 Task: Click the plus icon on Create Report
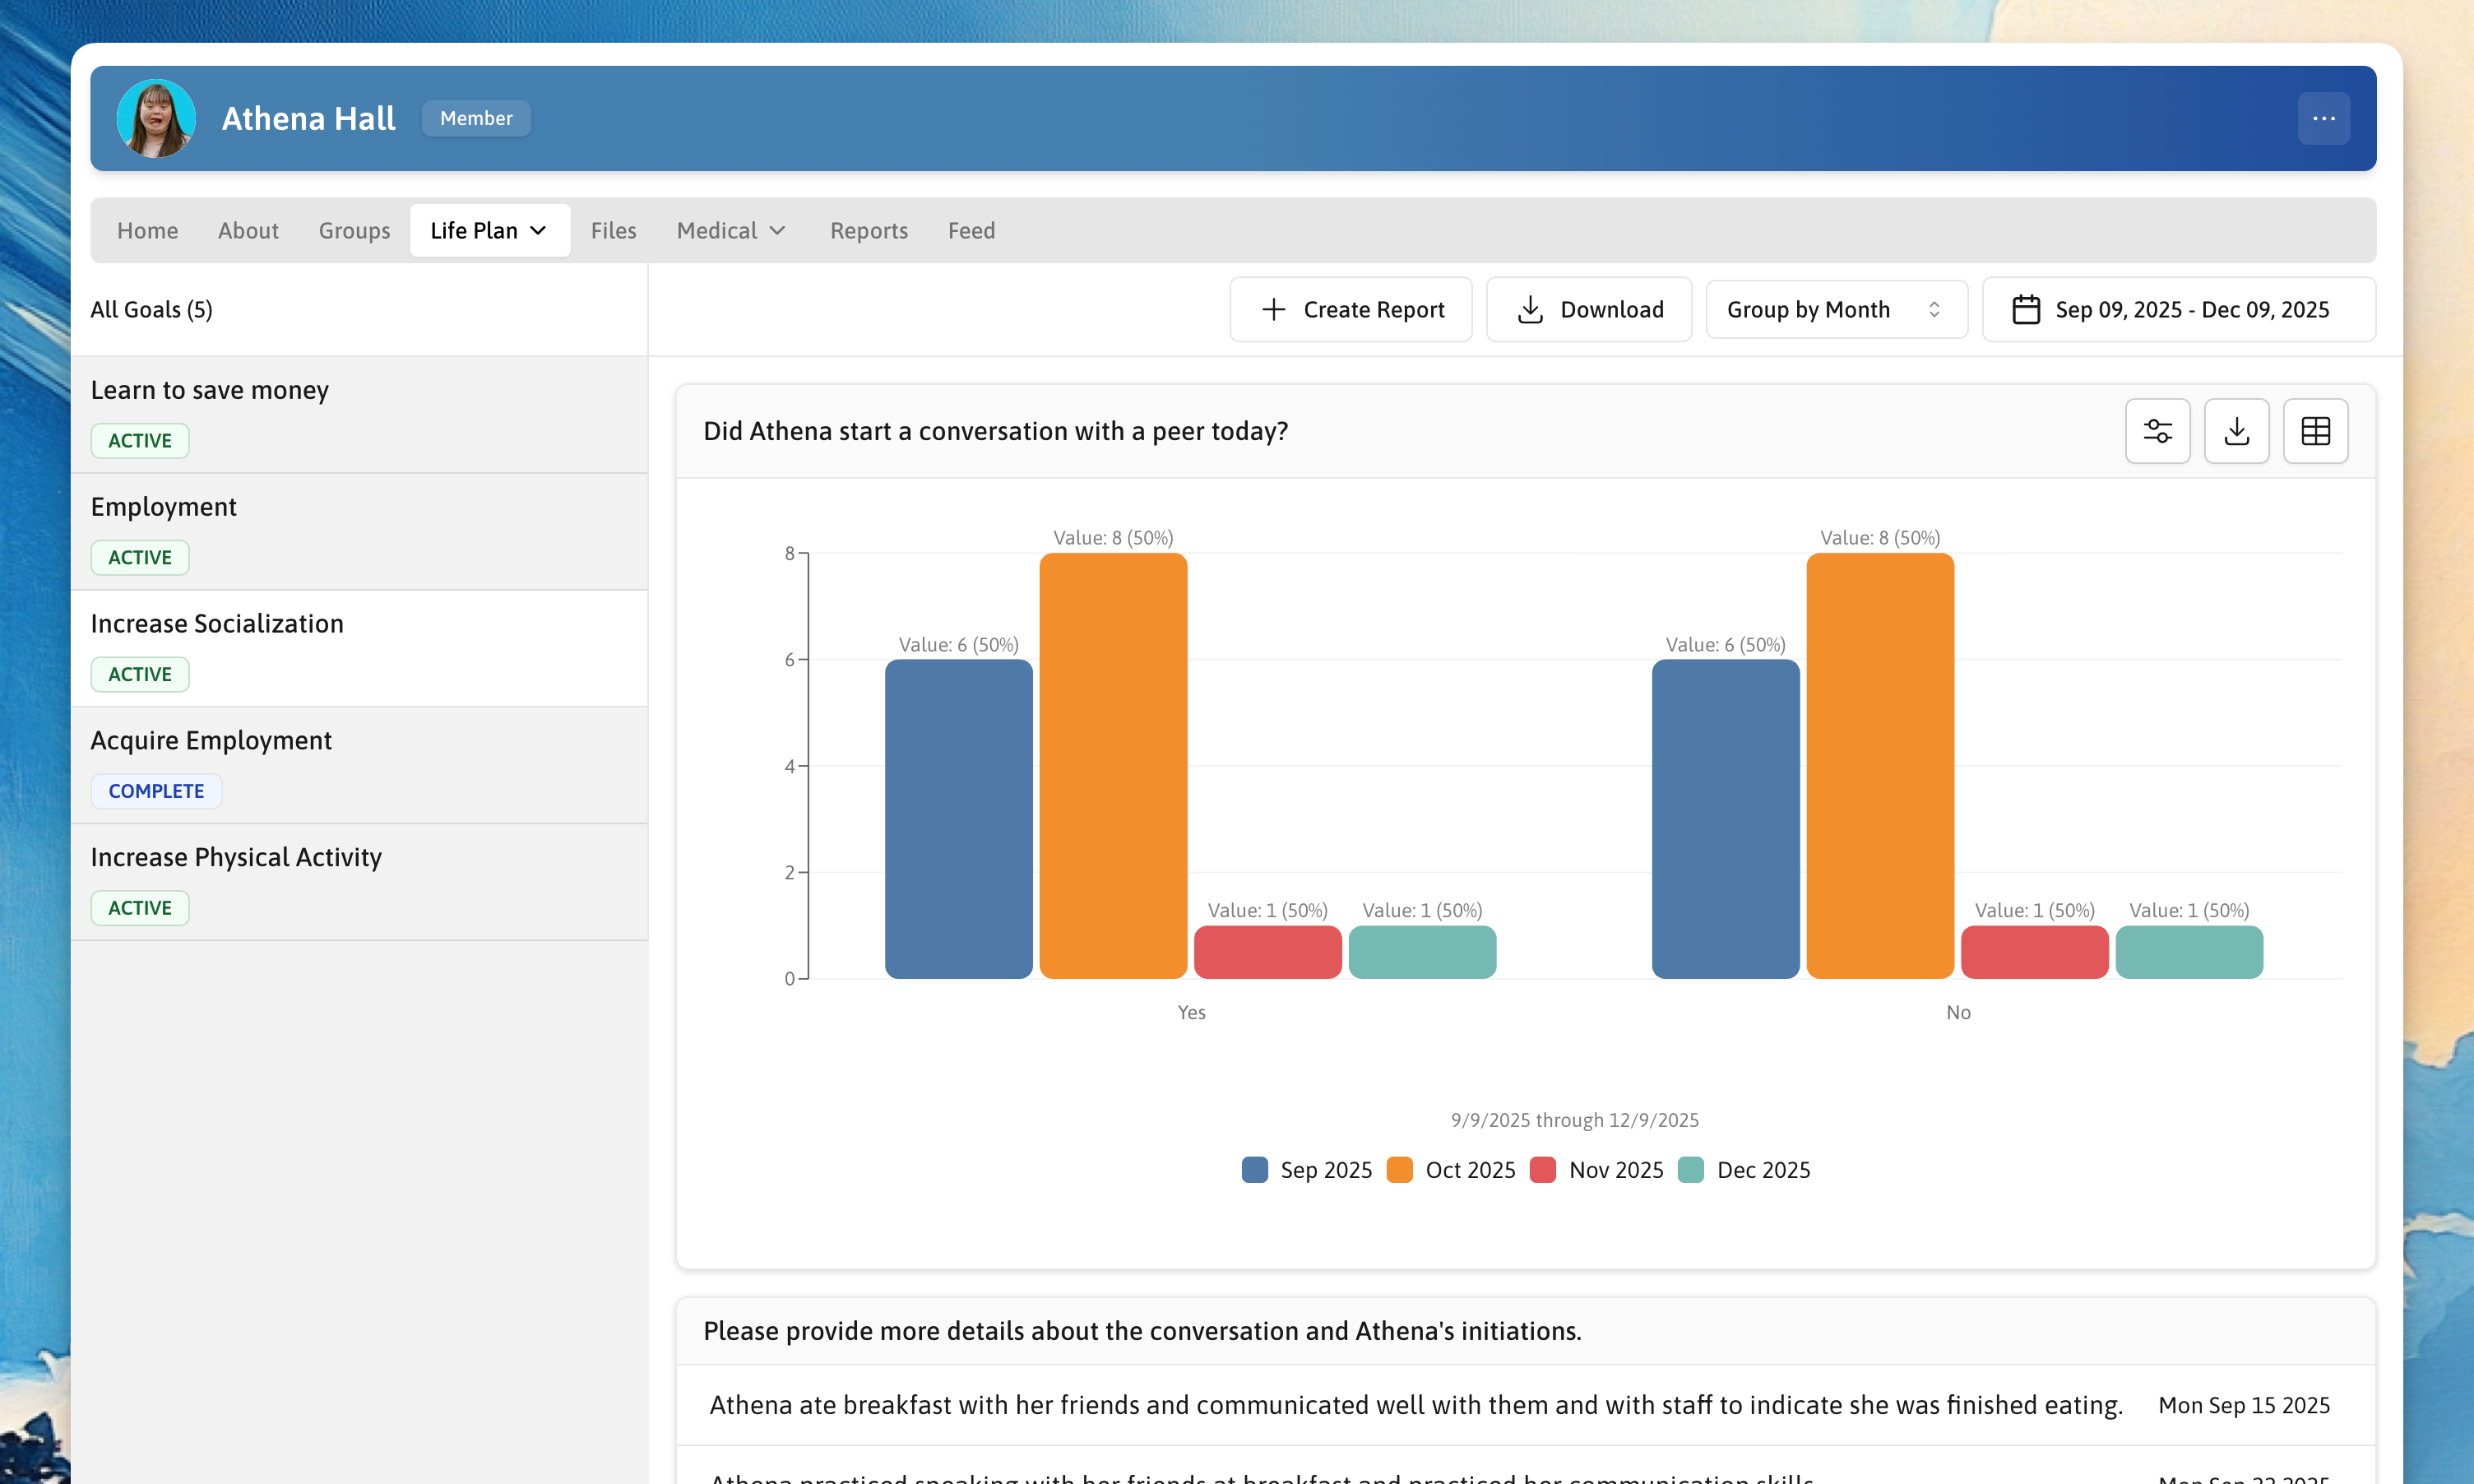pos(1272,310)
